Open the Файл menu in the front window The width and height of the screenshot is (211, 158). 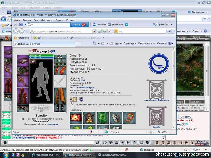17,20
